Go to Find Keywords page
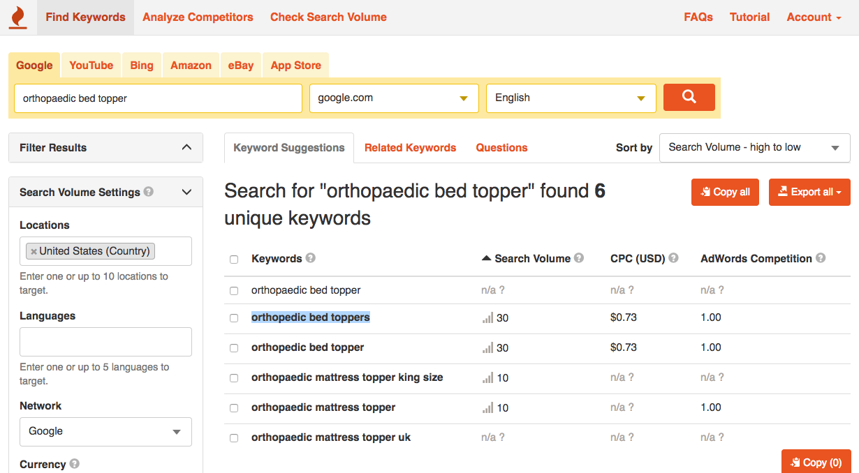Image resolution: width=859 pixels, height=473 pixels. [85, 17]
